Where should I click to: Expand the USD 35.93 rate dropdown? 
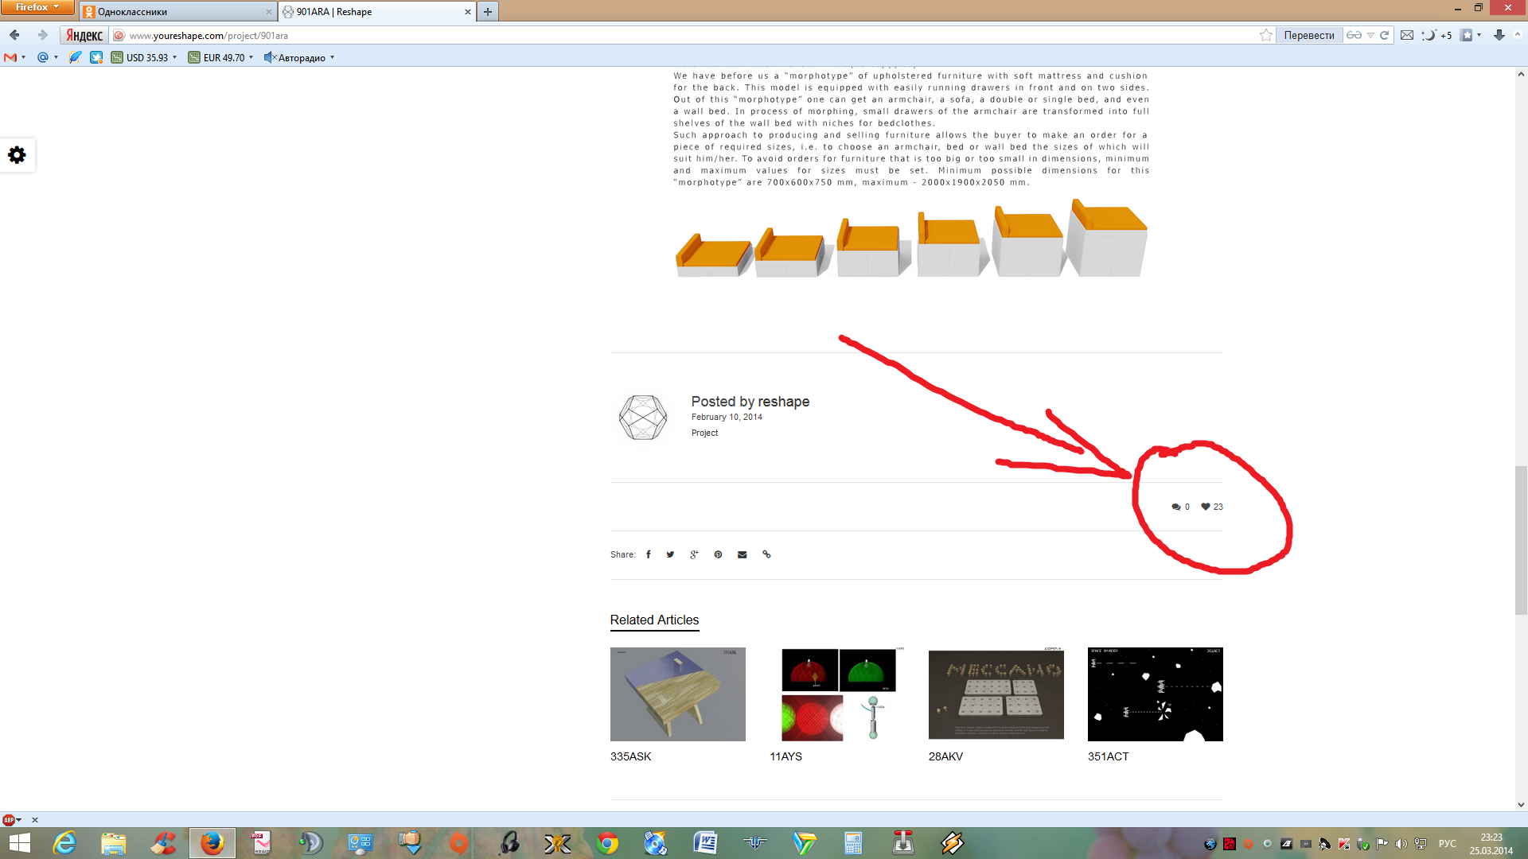175,57
